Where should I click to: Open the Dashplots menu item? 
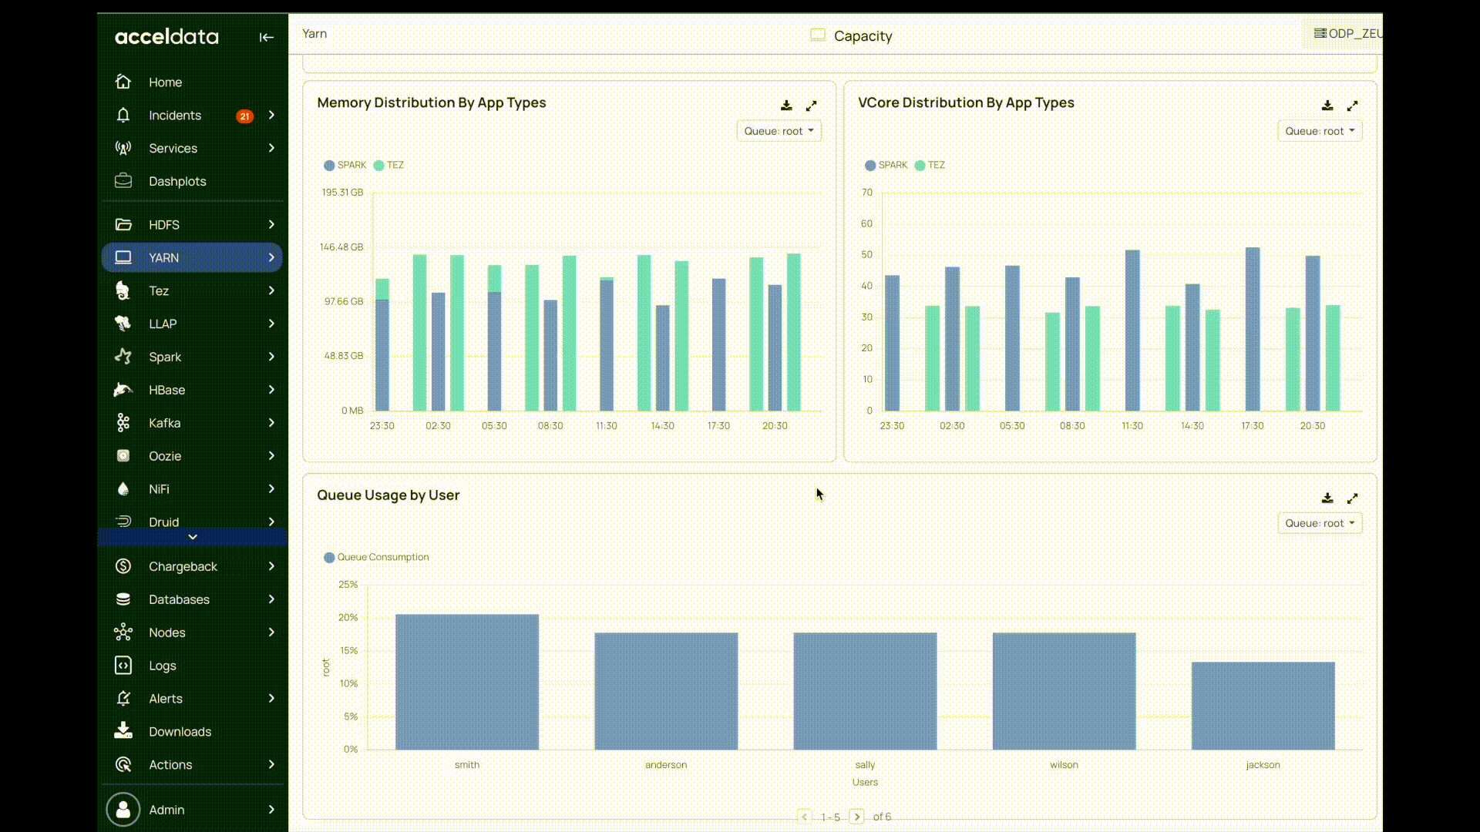coord(177,181)
